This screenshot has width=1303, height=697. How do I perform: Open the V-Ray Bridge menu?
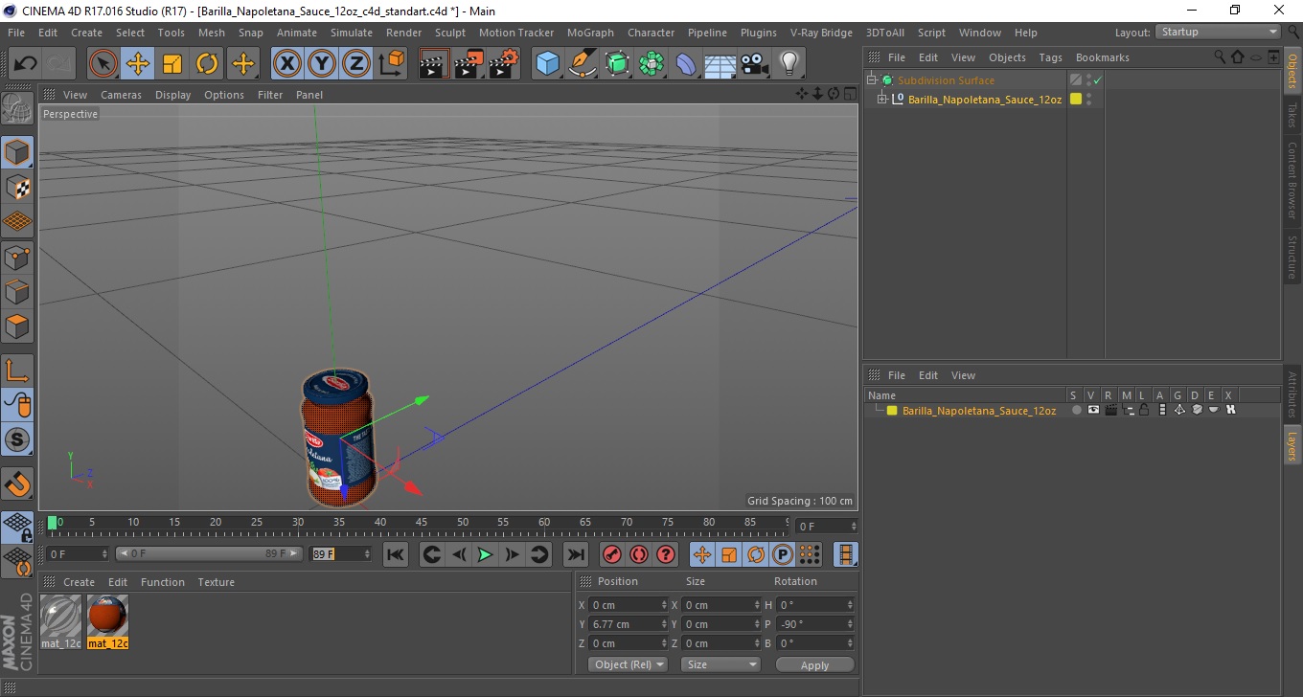click(821, 33)
